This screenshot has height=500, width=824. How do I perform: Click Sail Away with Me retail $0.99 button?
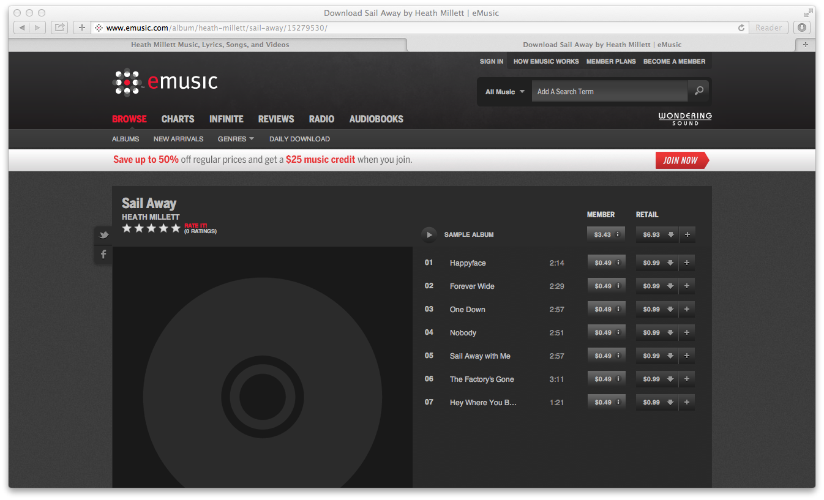[657, 356]
